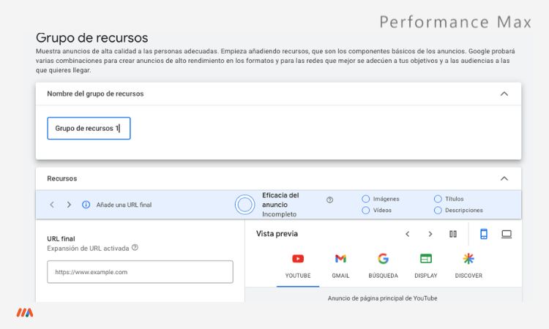Image resolution: width=549 pixels, height=329 pixels.
Task: Go to the next ad preview
Action: pos(430,234)
